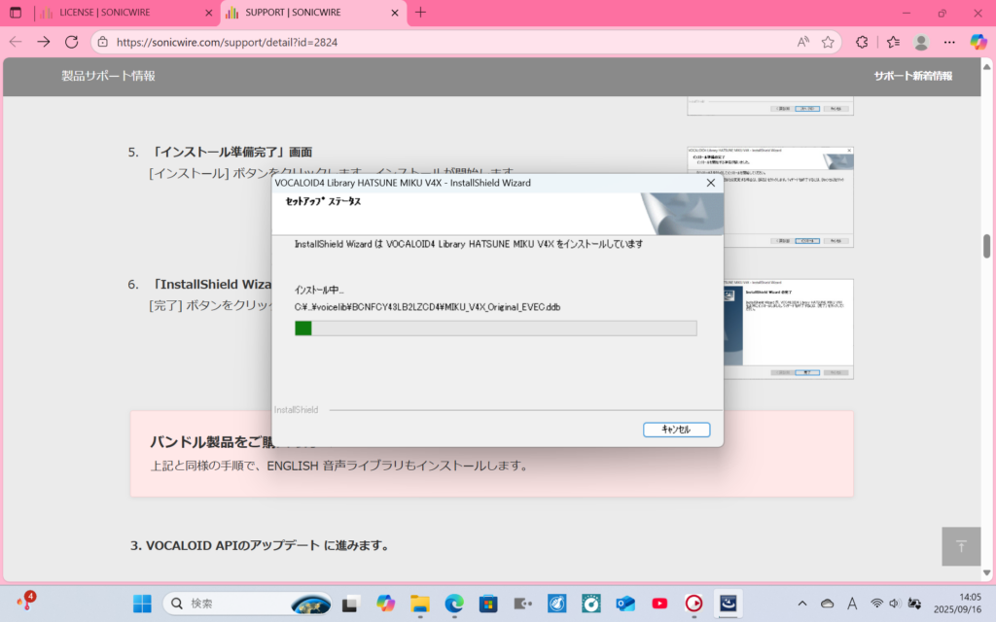Click the installer progress bar
The height and width of the screenshot is (622, 996).
click(496, 328)
